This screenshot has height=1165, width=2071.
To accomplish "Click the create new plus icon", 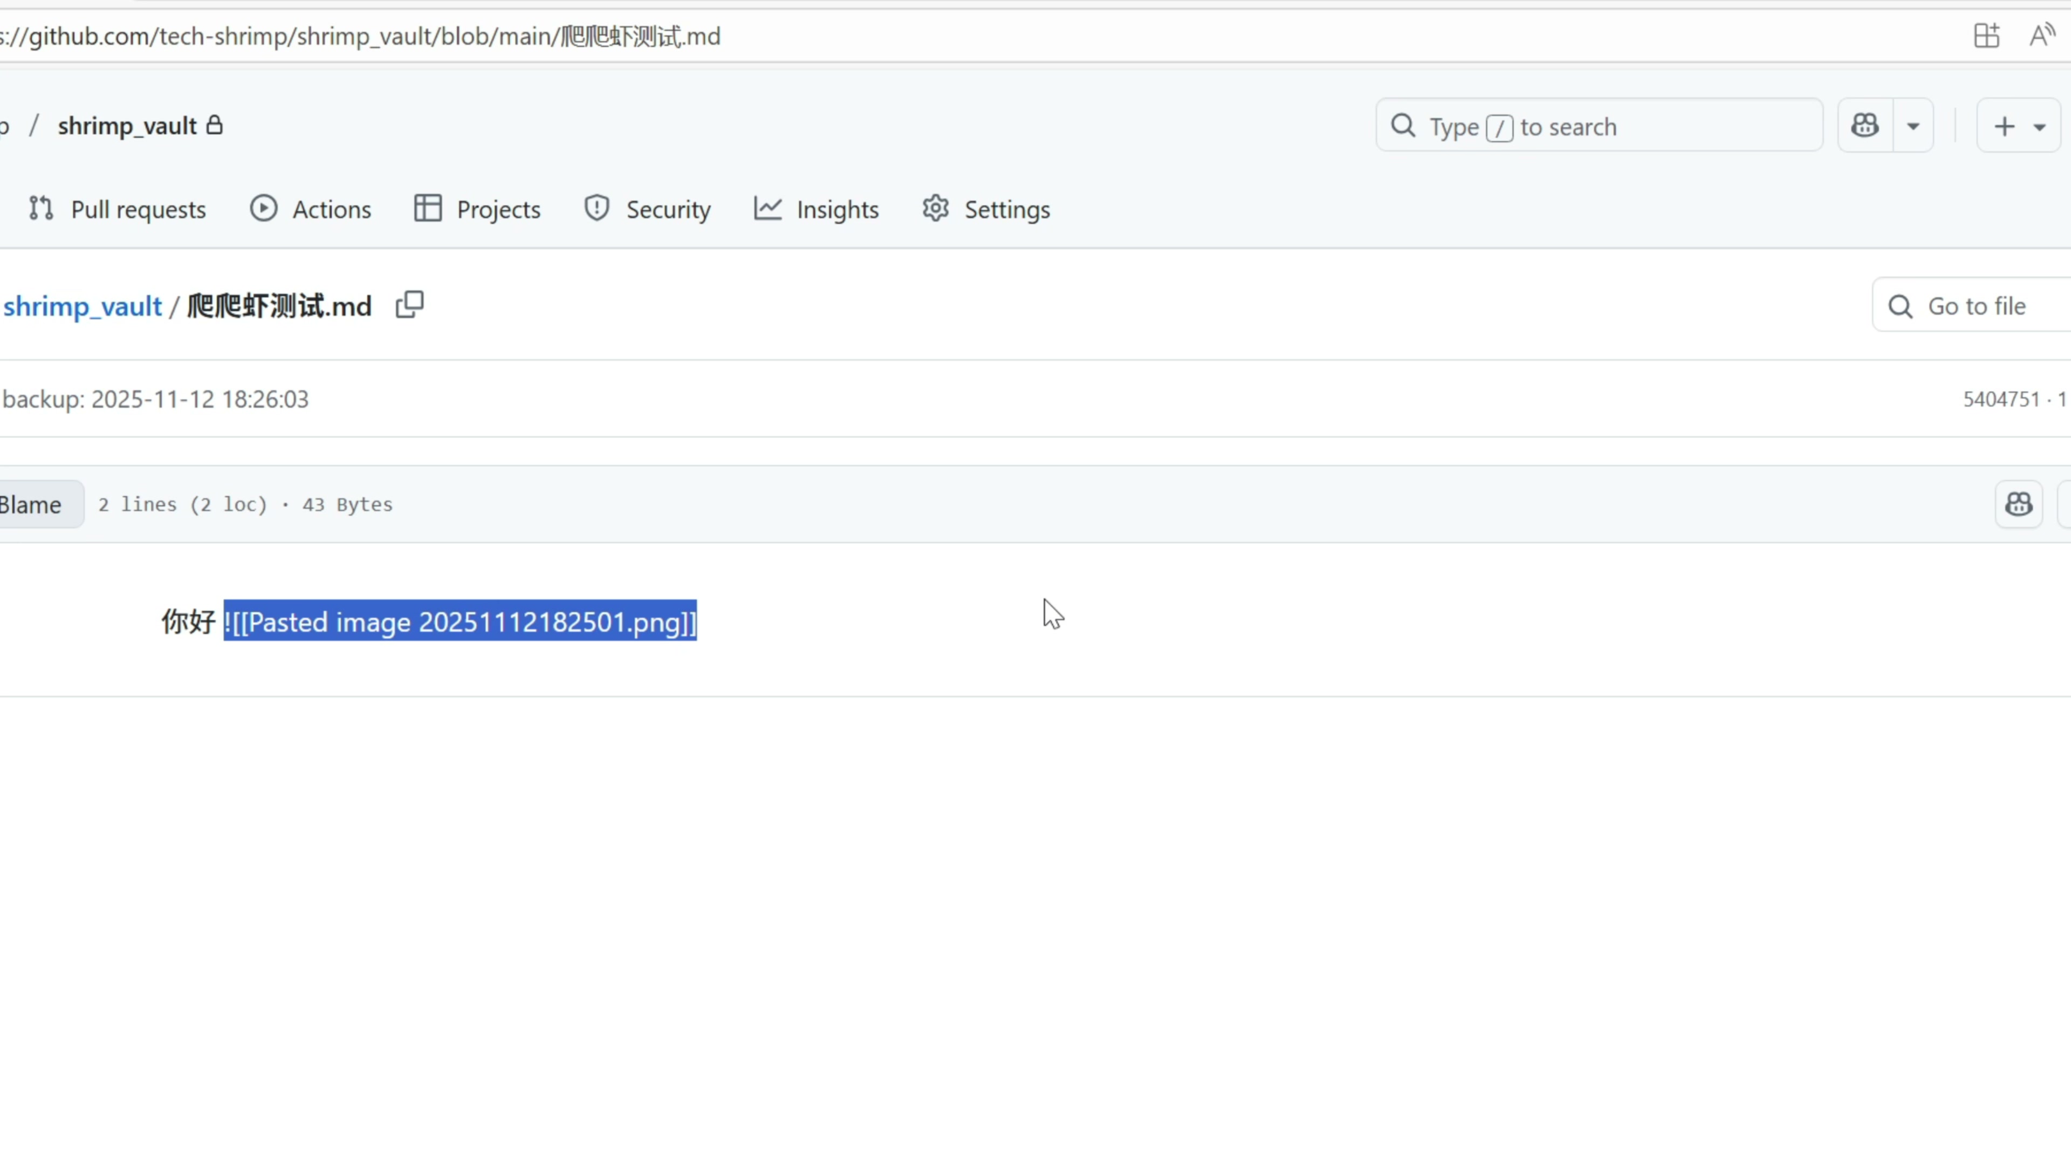I will click(x=2004, y=126).
